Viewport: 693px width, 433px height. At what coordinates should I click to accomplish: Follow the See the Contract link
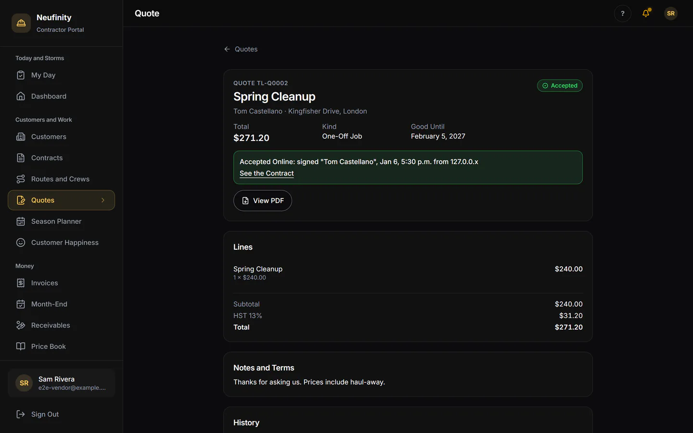click(267, 173)
